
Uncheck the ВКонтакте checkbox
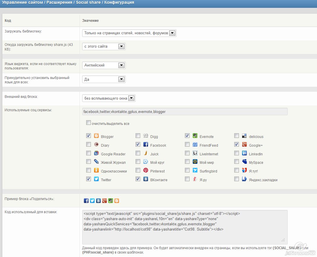coord(138,179)
